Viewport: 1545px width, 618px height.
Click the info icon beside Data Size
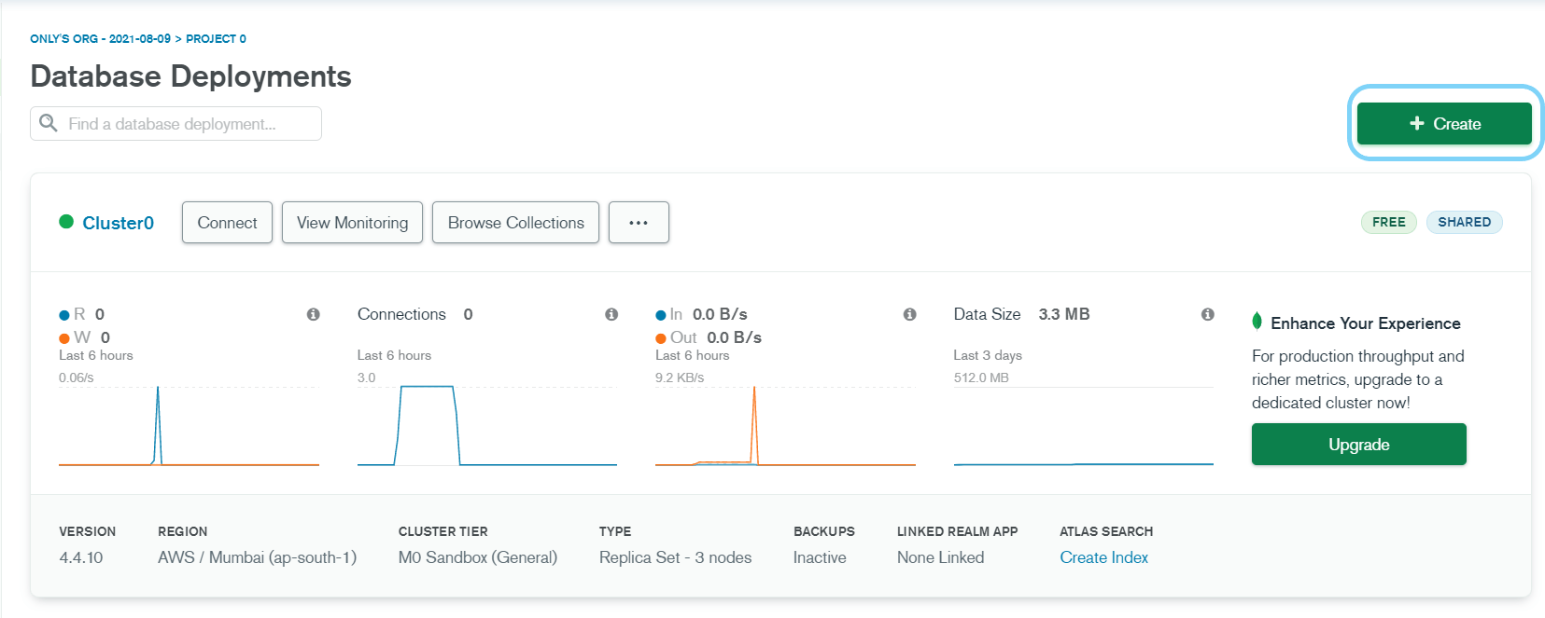[x=1207, y=315]
